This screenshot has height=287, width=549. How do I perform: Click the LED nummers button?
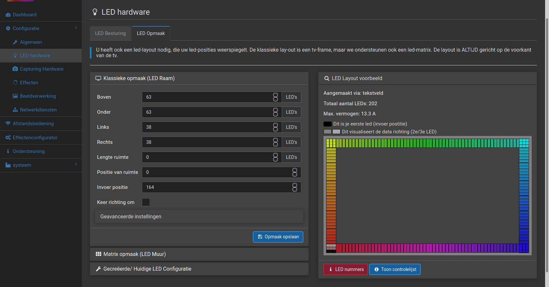tap(346, 269)
